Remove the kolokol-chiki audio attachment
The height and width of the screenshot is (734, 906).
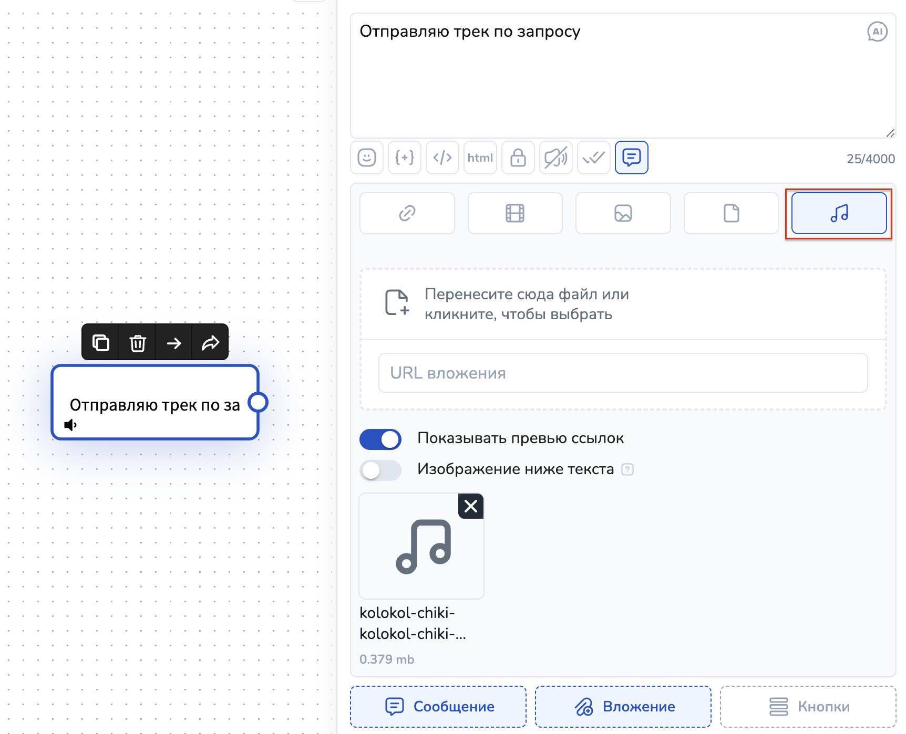pos(470,506)
